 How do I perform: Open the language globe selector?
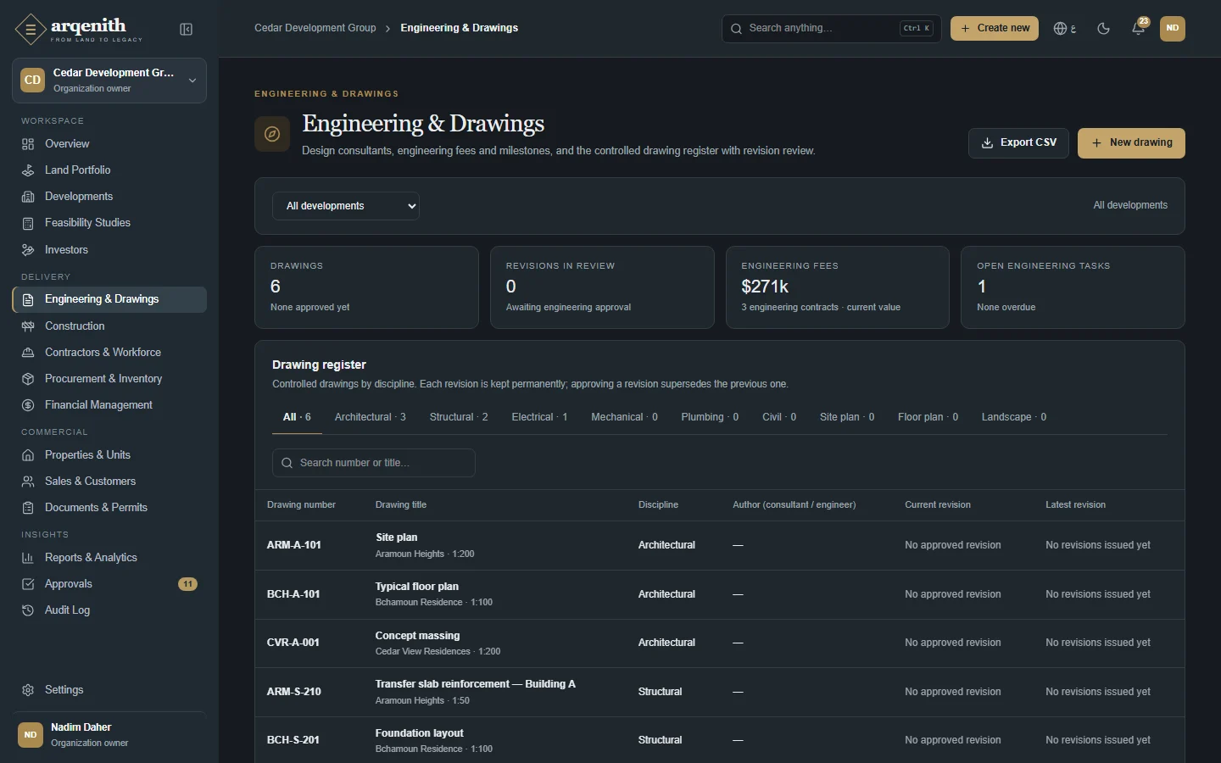pyautogui.click(x=1065, y=28)
